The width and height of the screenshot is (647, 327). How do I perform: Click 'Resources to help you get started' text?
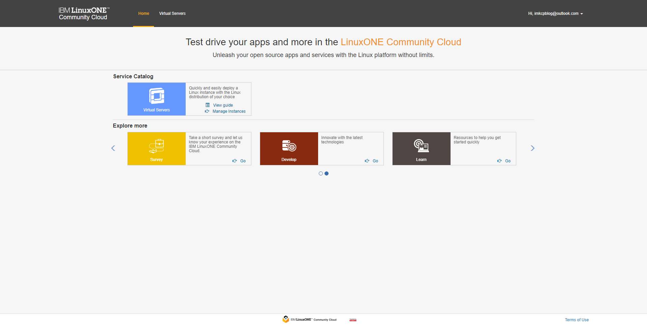[477, 140]
